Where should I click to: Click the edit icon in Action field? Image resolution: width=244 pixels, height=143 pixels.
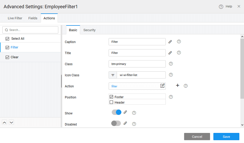[x=162, y=86]
